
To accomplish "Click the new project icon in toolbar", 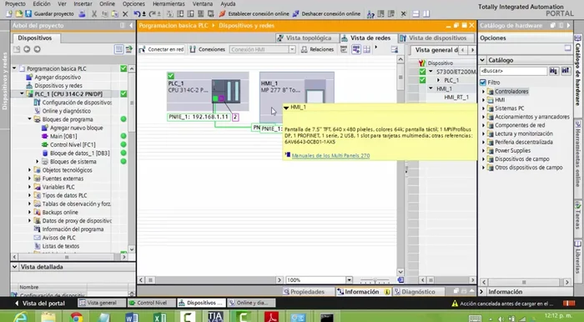I will (9, 14).
